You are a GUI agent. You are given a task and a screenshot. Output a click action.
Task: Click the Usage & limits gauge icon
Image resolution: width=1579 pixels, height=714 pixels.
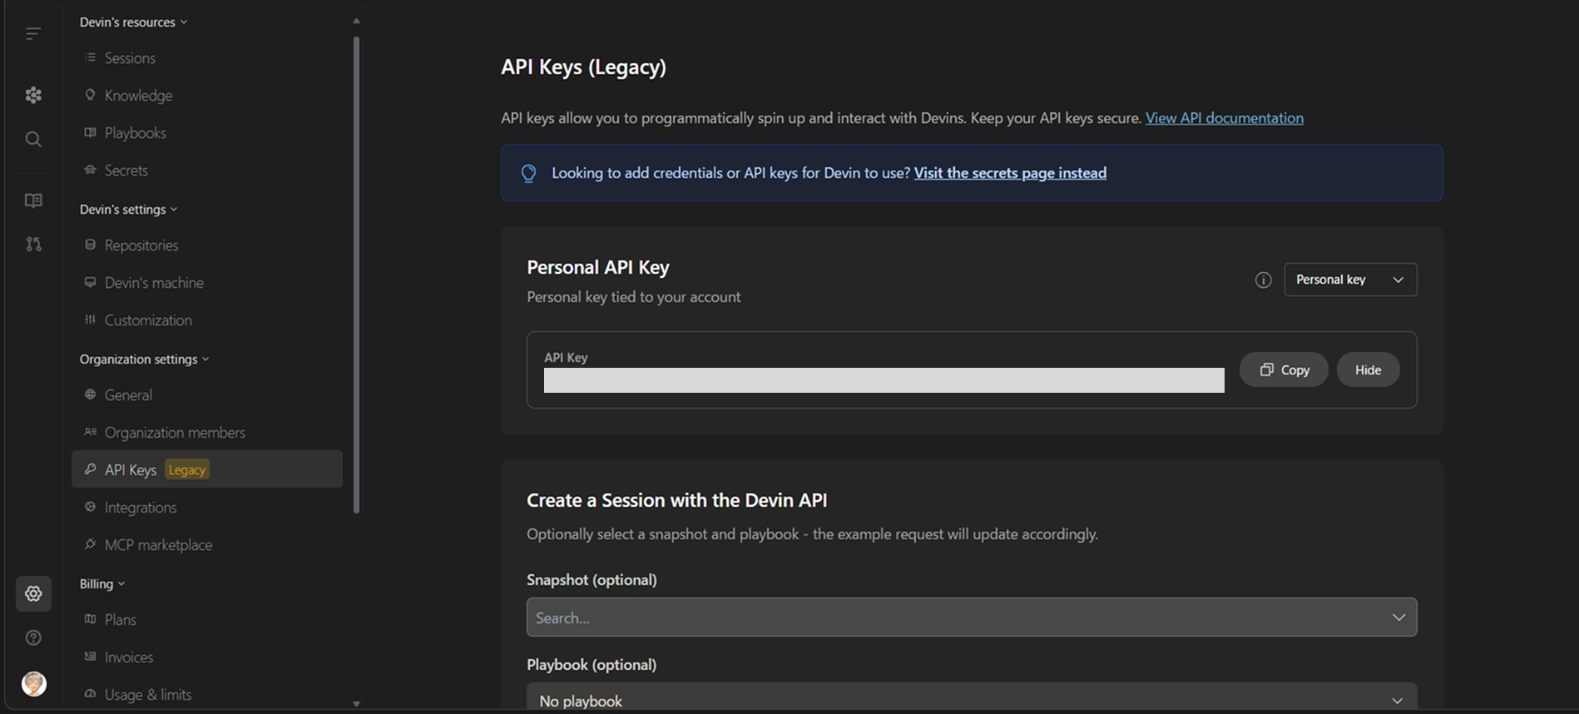[90, 694]
